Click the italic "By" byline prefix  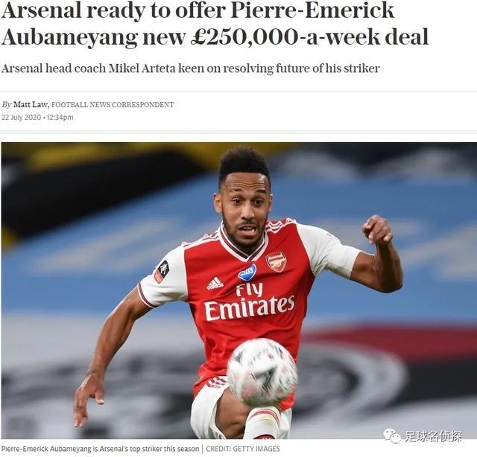[x=6, y=105]
